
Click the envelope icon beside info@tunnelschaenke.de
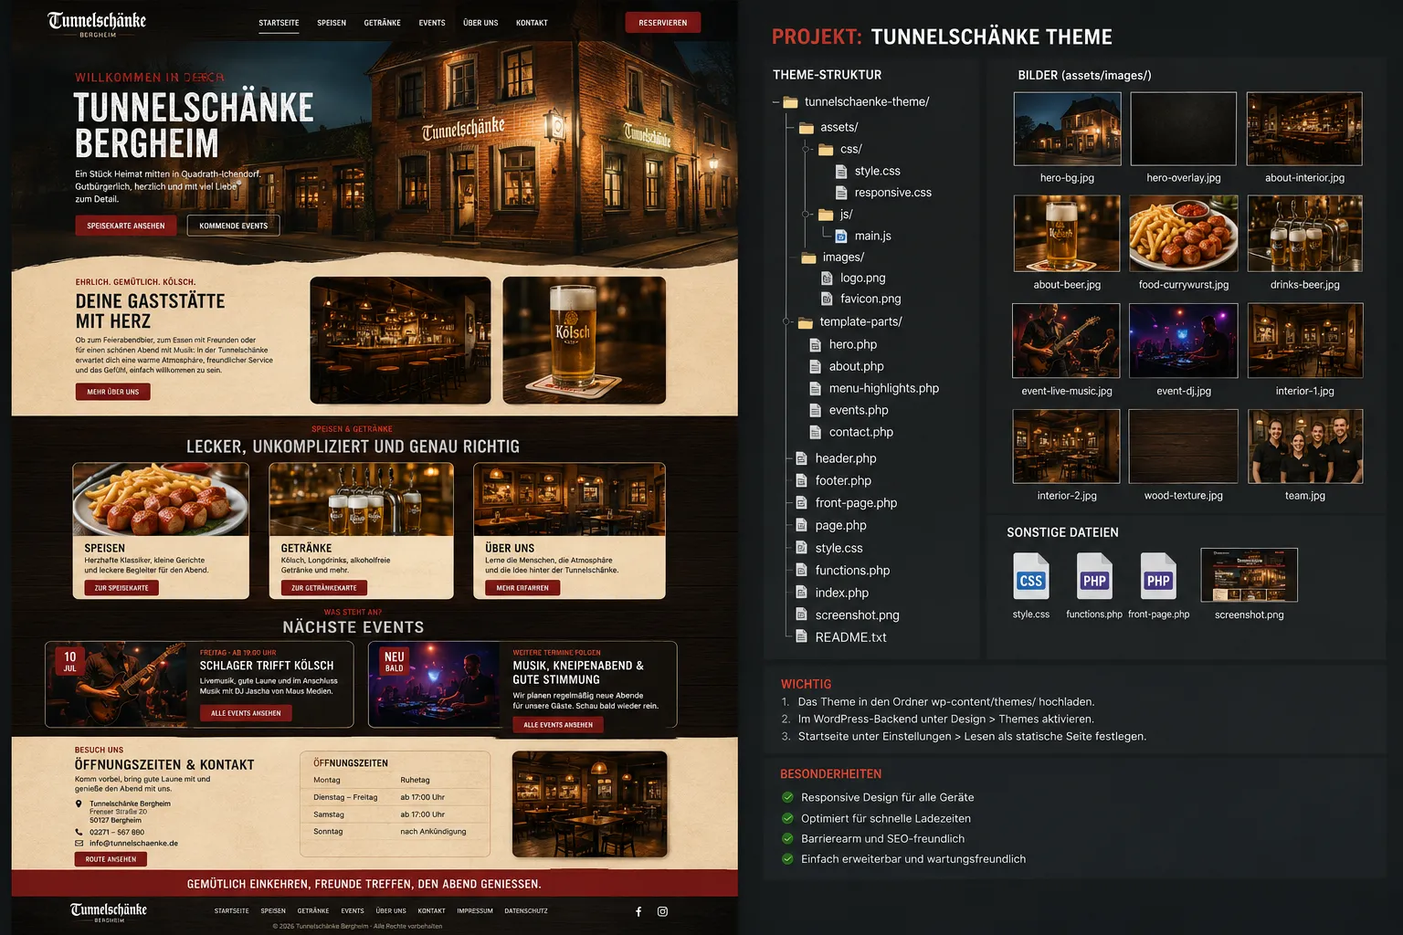[x=79, y=844]
